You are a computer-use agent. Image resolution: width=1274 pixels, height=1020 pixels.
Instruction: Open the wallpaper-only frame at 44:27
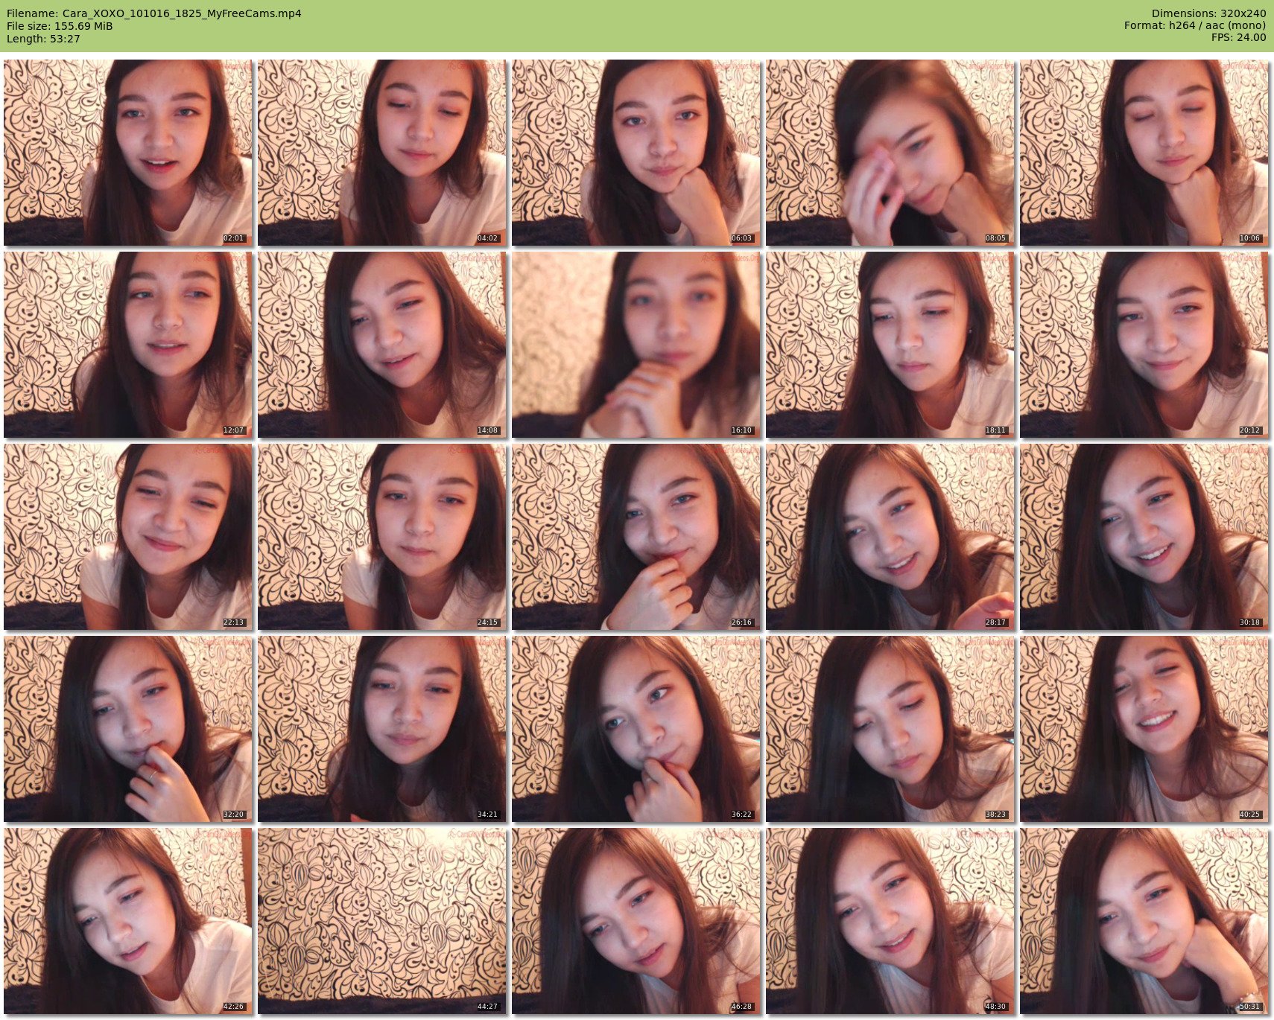coord(381,921)
